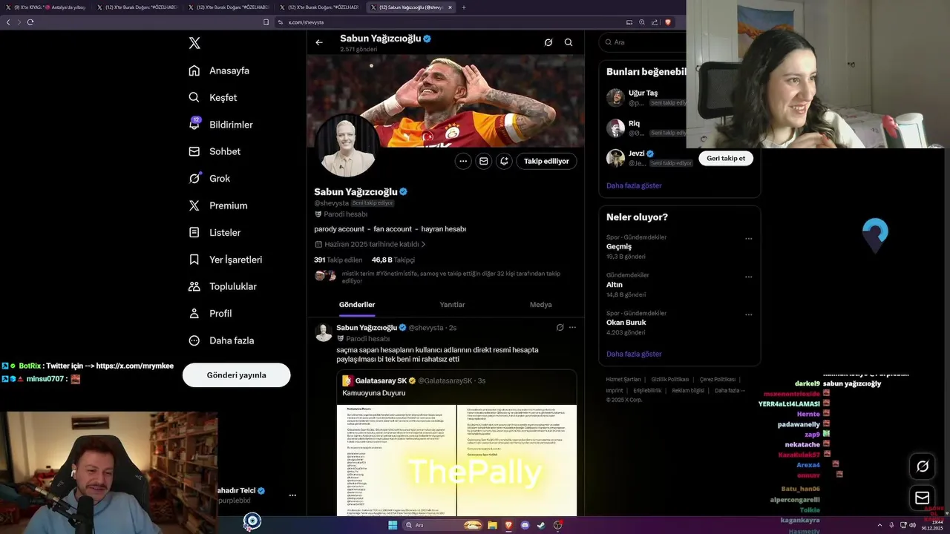Screen dimensions: 950x534
Task: Open Discord from the taskbar
Action: point(525,525)
